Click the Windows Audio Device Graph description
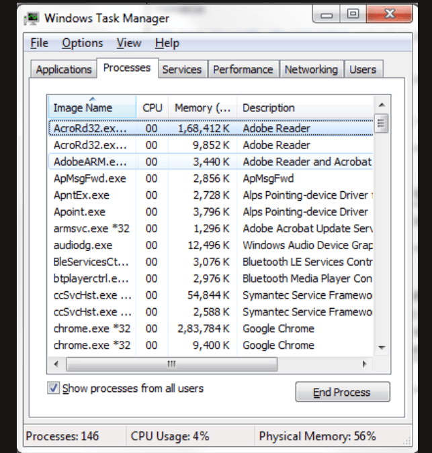This screenshot has height=453, width=432. (308, 245)
